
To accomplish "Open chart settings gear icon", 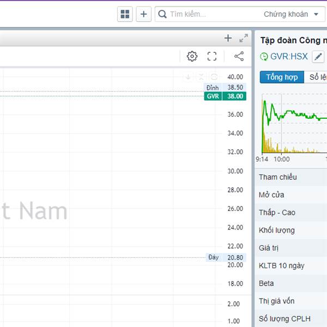I will point(192,56).
